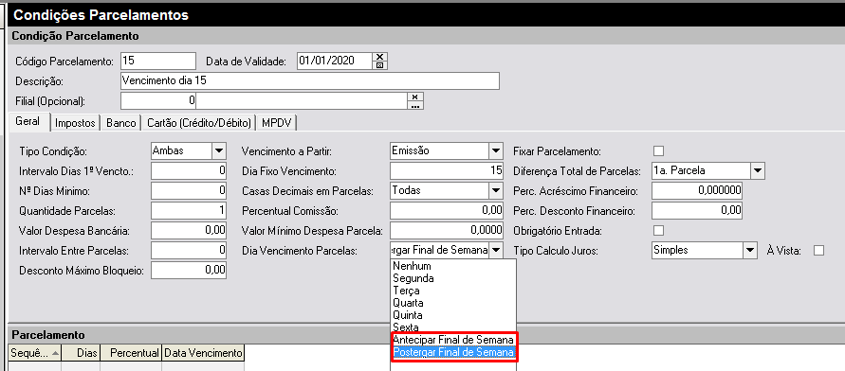Select Nenhum in dropdown list
This screenshot has height=371, width=845.
click(452, 266)
